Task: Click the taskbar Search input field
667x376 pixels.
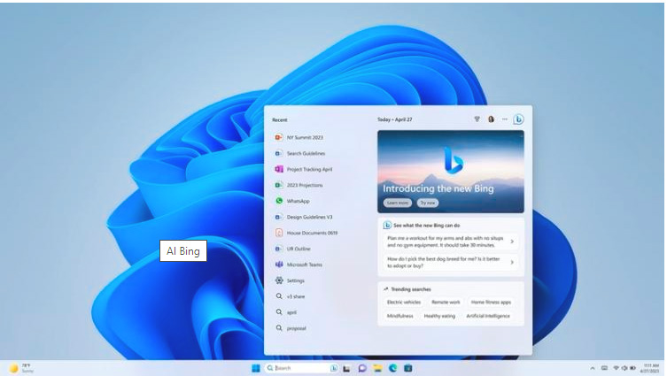Action: coord(301,368)
